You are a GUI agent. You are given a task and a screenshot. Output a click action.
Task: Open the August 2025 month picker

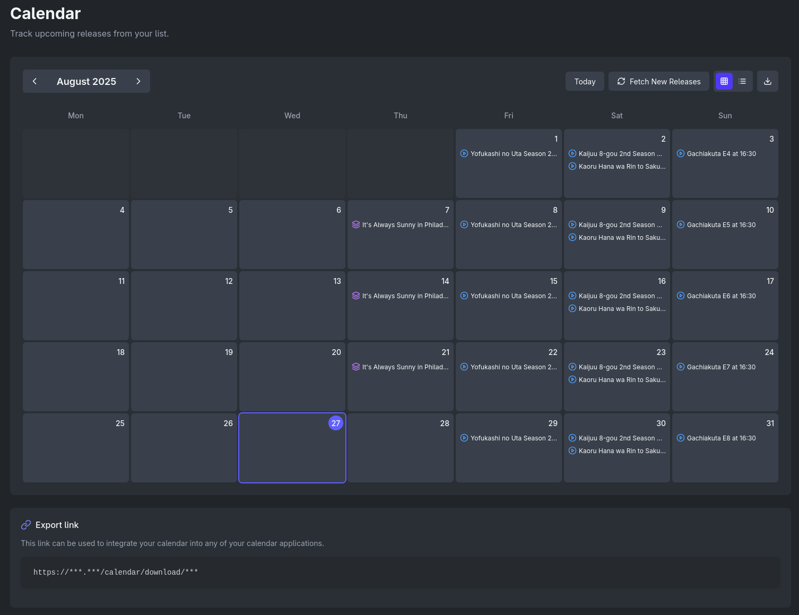click(86, 82)
